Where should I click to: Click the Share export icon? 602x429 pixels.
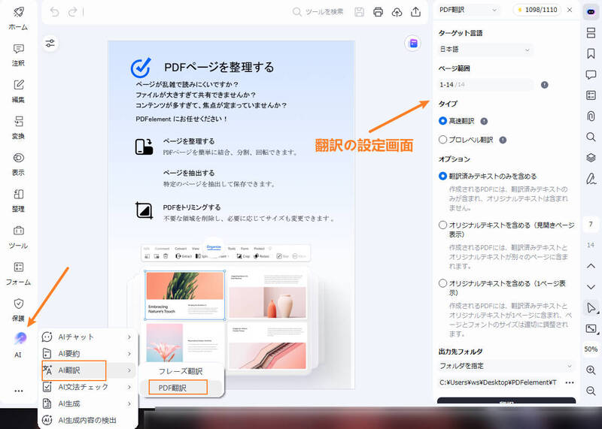415,12
